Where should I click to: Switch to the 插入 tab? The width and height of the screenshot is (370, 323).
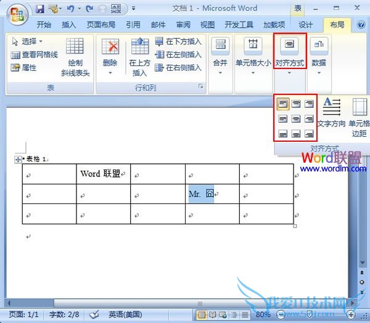[x=68, y=25]
